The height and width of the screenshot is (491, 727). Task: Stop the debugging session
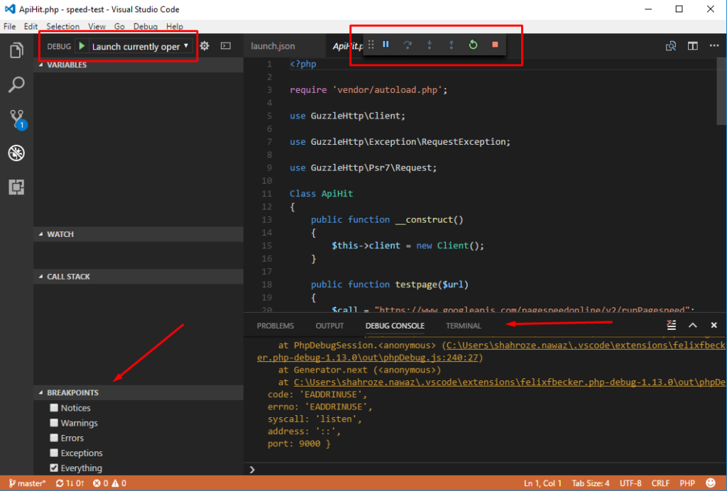[x=495, y=45]
